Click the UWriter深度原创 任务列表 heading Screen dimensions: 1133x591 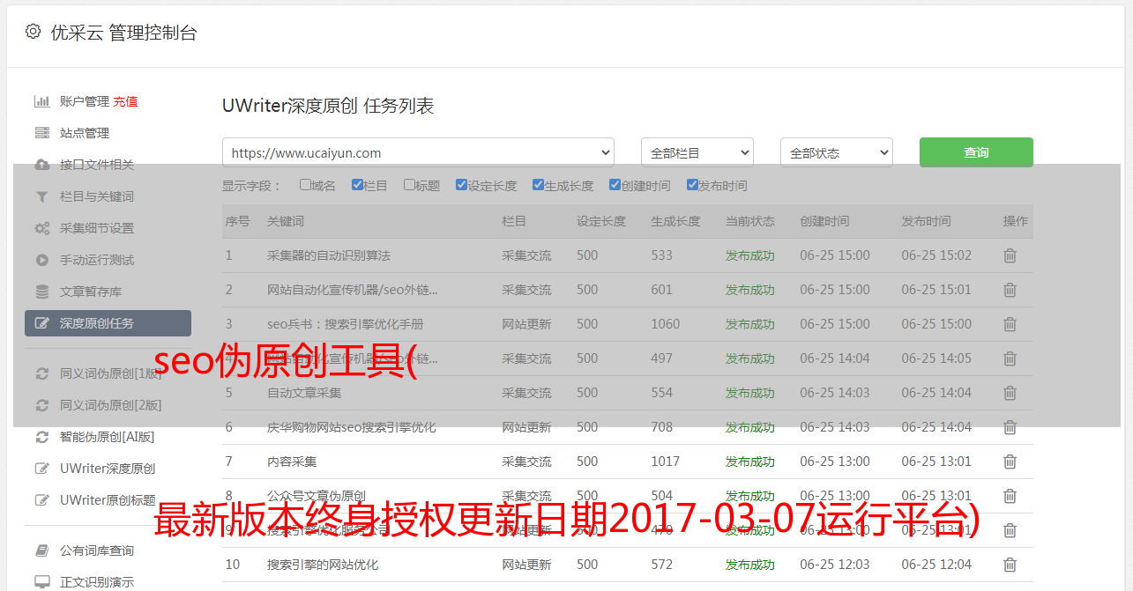328,107
